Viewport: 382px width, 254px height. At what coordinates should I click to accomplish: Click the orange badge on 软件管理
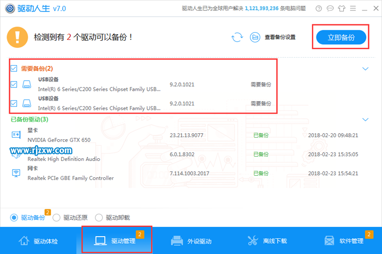pos(369,234)
